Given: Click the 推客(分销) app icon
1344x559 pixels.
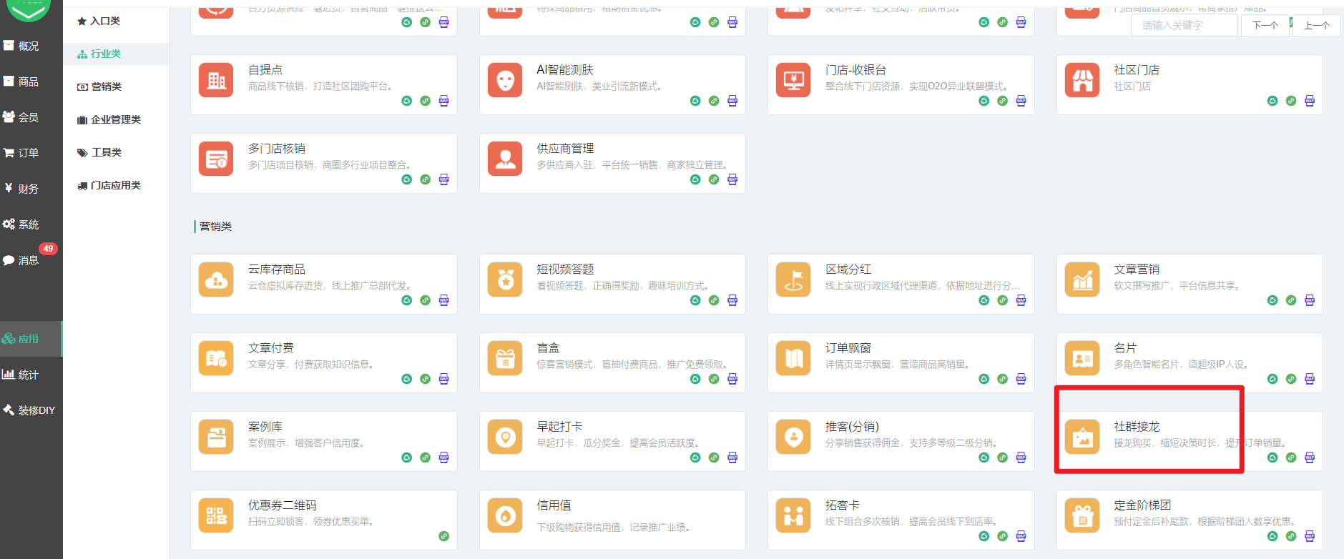Looking at the screenshot, I should [x=793, y=437].
